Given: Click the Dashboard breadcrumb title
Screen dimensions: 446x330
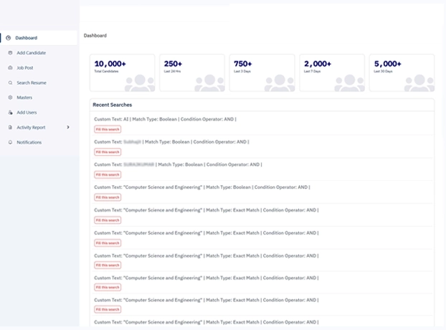Looking at the screenshot, I should (95, 36).
